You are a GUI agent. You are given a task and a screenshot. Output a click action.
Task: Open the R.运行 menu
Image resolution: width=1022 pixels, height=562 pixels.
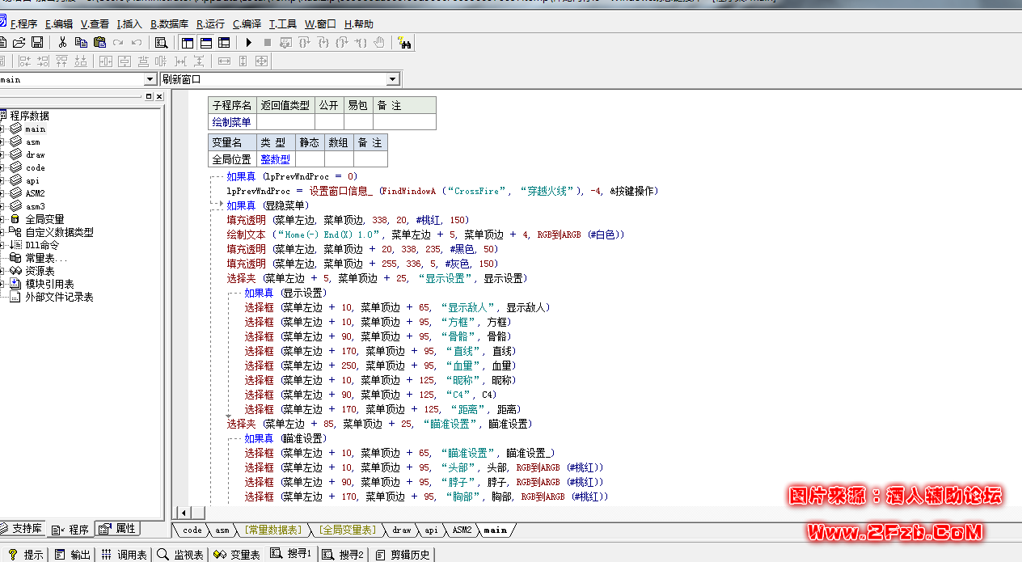point(210,24)
